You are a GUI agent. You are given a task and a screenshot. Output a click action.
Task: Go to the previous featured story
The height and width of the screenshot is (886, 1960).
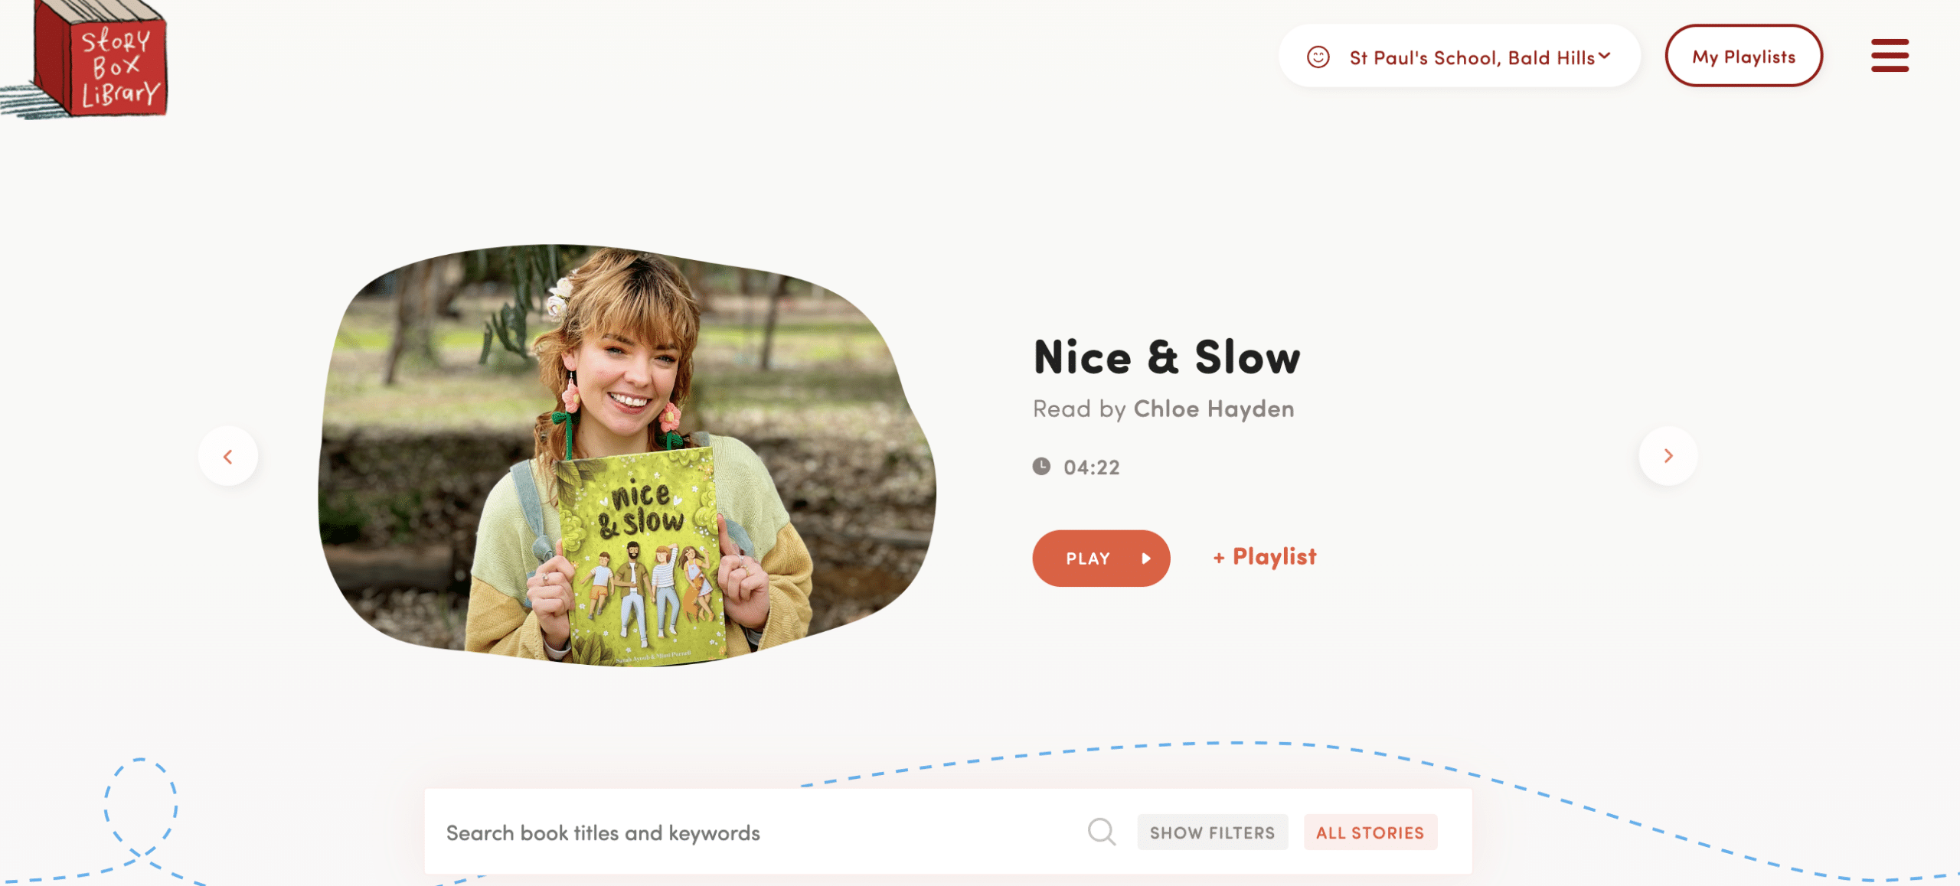click(x=228, y=456)
